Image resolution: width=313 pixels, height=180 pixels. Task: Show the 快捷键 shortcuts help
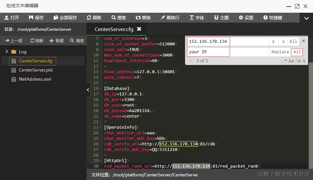(273, 18)
